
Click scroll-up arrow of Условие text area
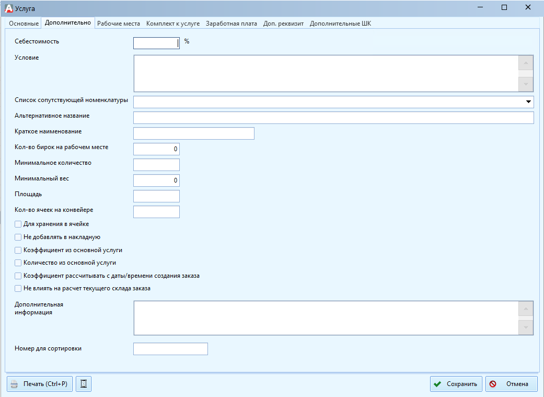pos(526,63)
